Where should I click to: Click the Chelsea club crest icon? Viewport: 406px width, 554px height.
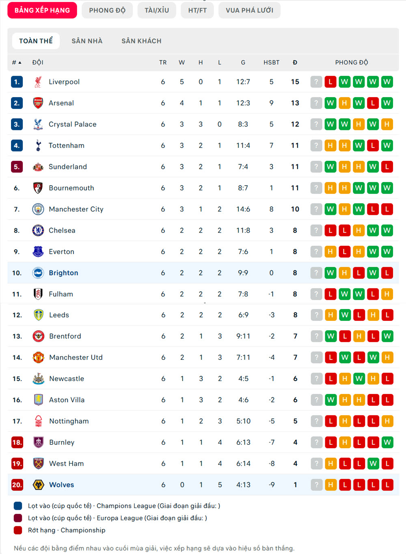38,230
